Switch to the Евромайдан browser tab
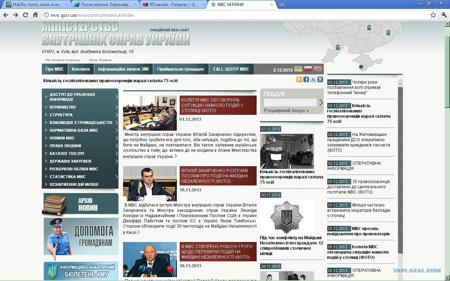 tap(105, 5)
